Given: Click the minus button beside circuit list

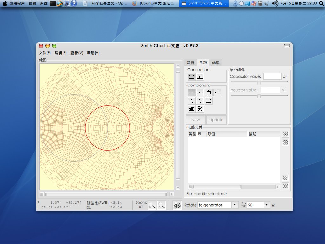Looking at the screenshot, I should pyautogui.click(x=285, y=178).
